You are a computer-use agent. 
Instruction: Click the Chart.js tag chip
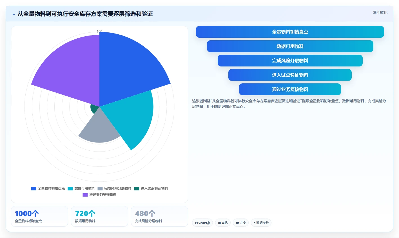pos(202,223)
